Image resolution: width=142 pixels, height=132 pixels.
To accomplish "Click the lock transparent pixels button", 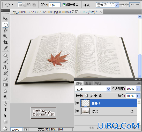I will 86,96.
